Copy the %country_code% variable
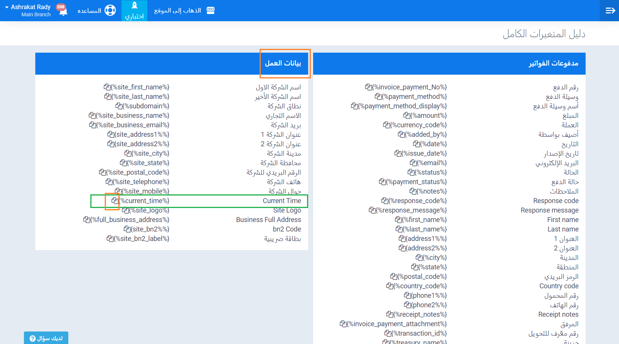Viewport: 619px width, 344px height. point(389,286)
